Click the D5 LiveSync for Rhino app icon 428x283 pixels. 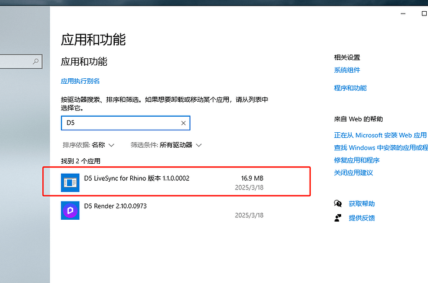(x=70, y=182)
